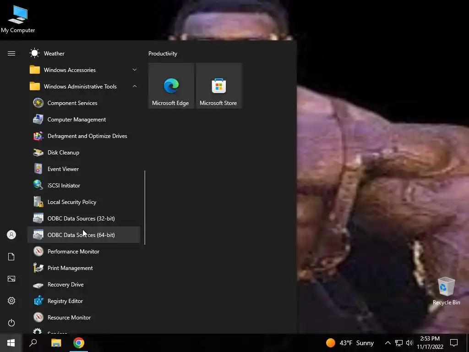This screenshot has width=469, height=352.
Task: Open Settings gear in Start sidebar
Action: [11, 301]
